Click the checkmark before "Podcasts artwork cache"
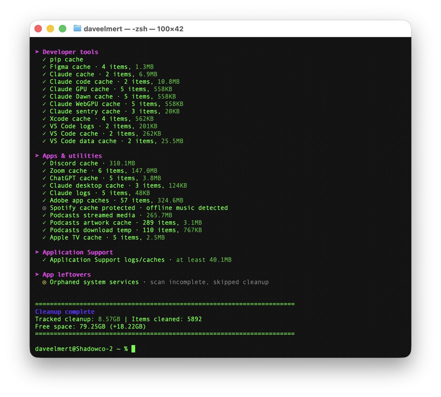 (44, 223)
